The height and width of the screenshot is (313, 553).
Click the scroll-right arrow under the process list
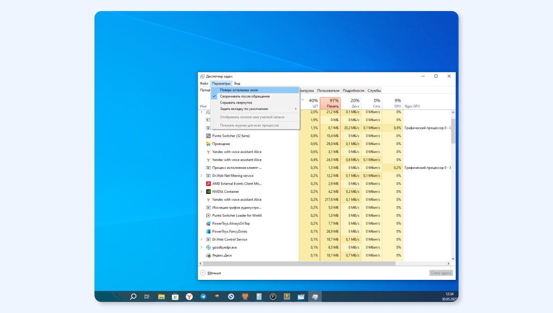coord(448,264)
